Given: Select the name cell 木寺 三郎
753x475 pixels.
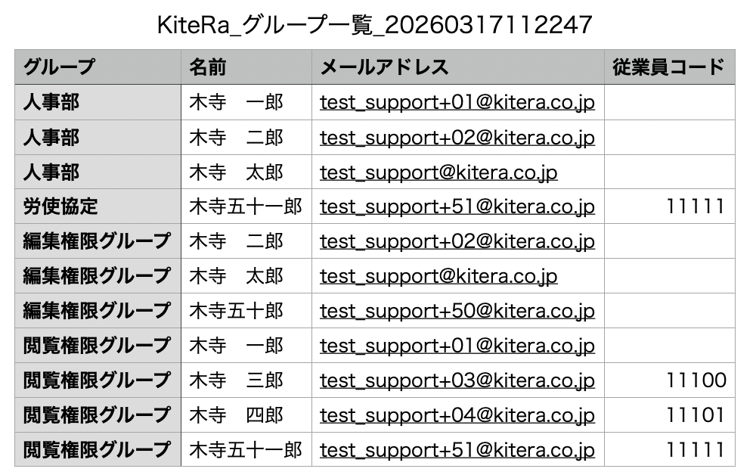Looking at the screenshot, I should pyautogui.click(x=236, y=380).
